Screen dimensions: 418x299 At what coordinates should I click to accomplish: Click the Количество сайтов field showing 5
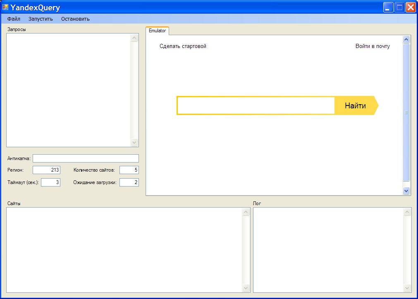point(129,170)
